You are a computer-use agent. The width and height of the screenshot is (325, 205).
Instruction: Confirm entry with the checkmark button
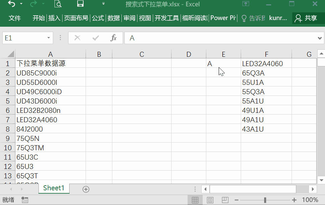[96, 38]
